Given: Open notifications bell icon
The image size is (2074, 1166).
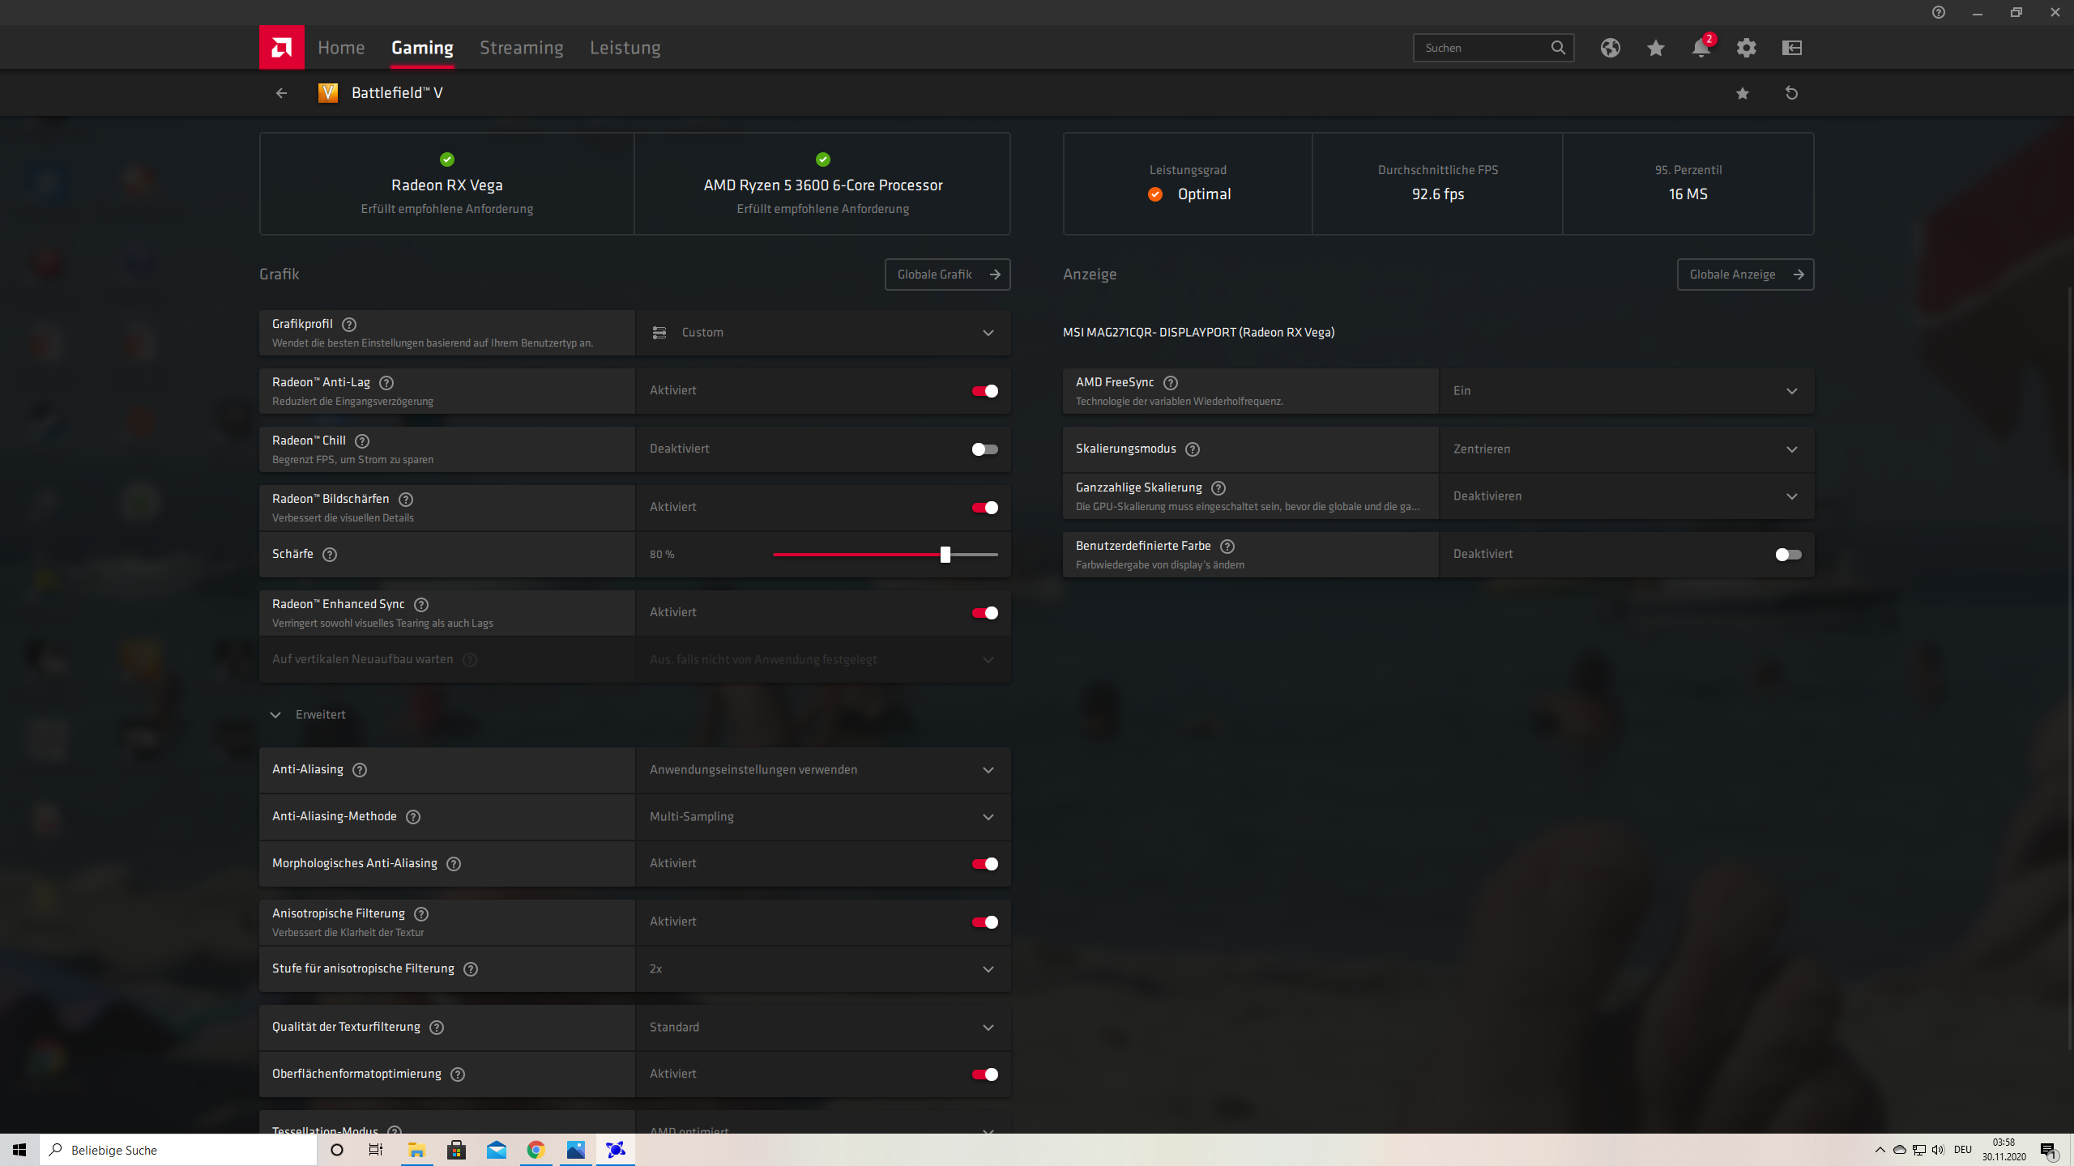Looking at the screenshot, I should (x=1701, y=48).
